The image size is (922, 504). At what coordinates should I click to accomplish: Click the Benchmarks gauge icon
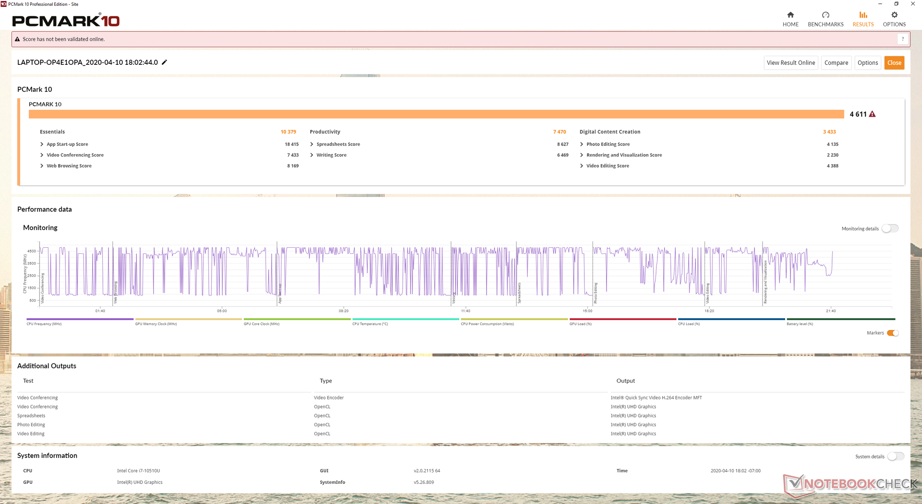coord(825,15)
